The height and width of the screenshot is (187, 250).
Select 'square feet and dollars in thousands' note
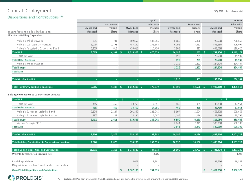[x=30, y=32]
